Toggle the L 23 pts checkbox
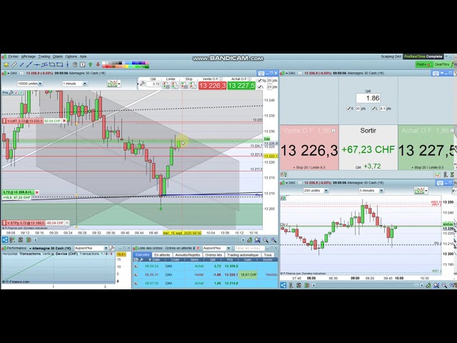 pyautogui.click(x=260, y=87)
